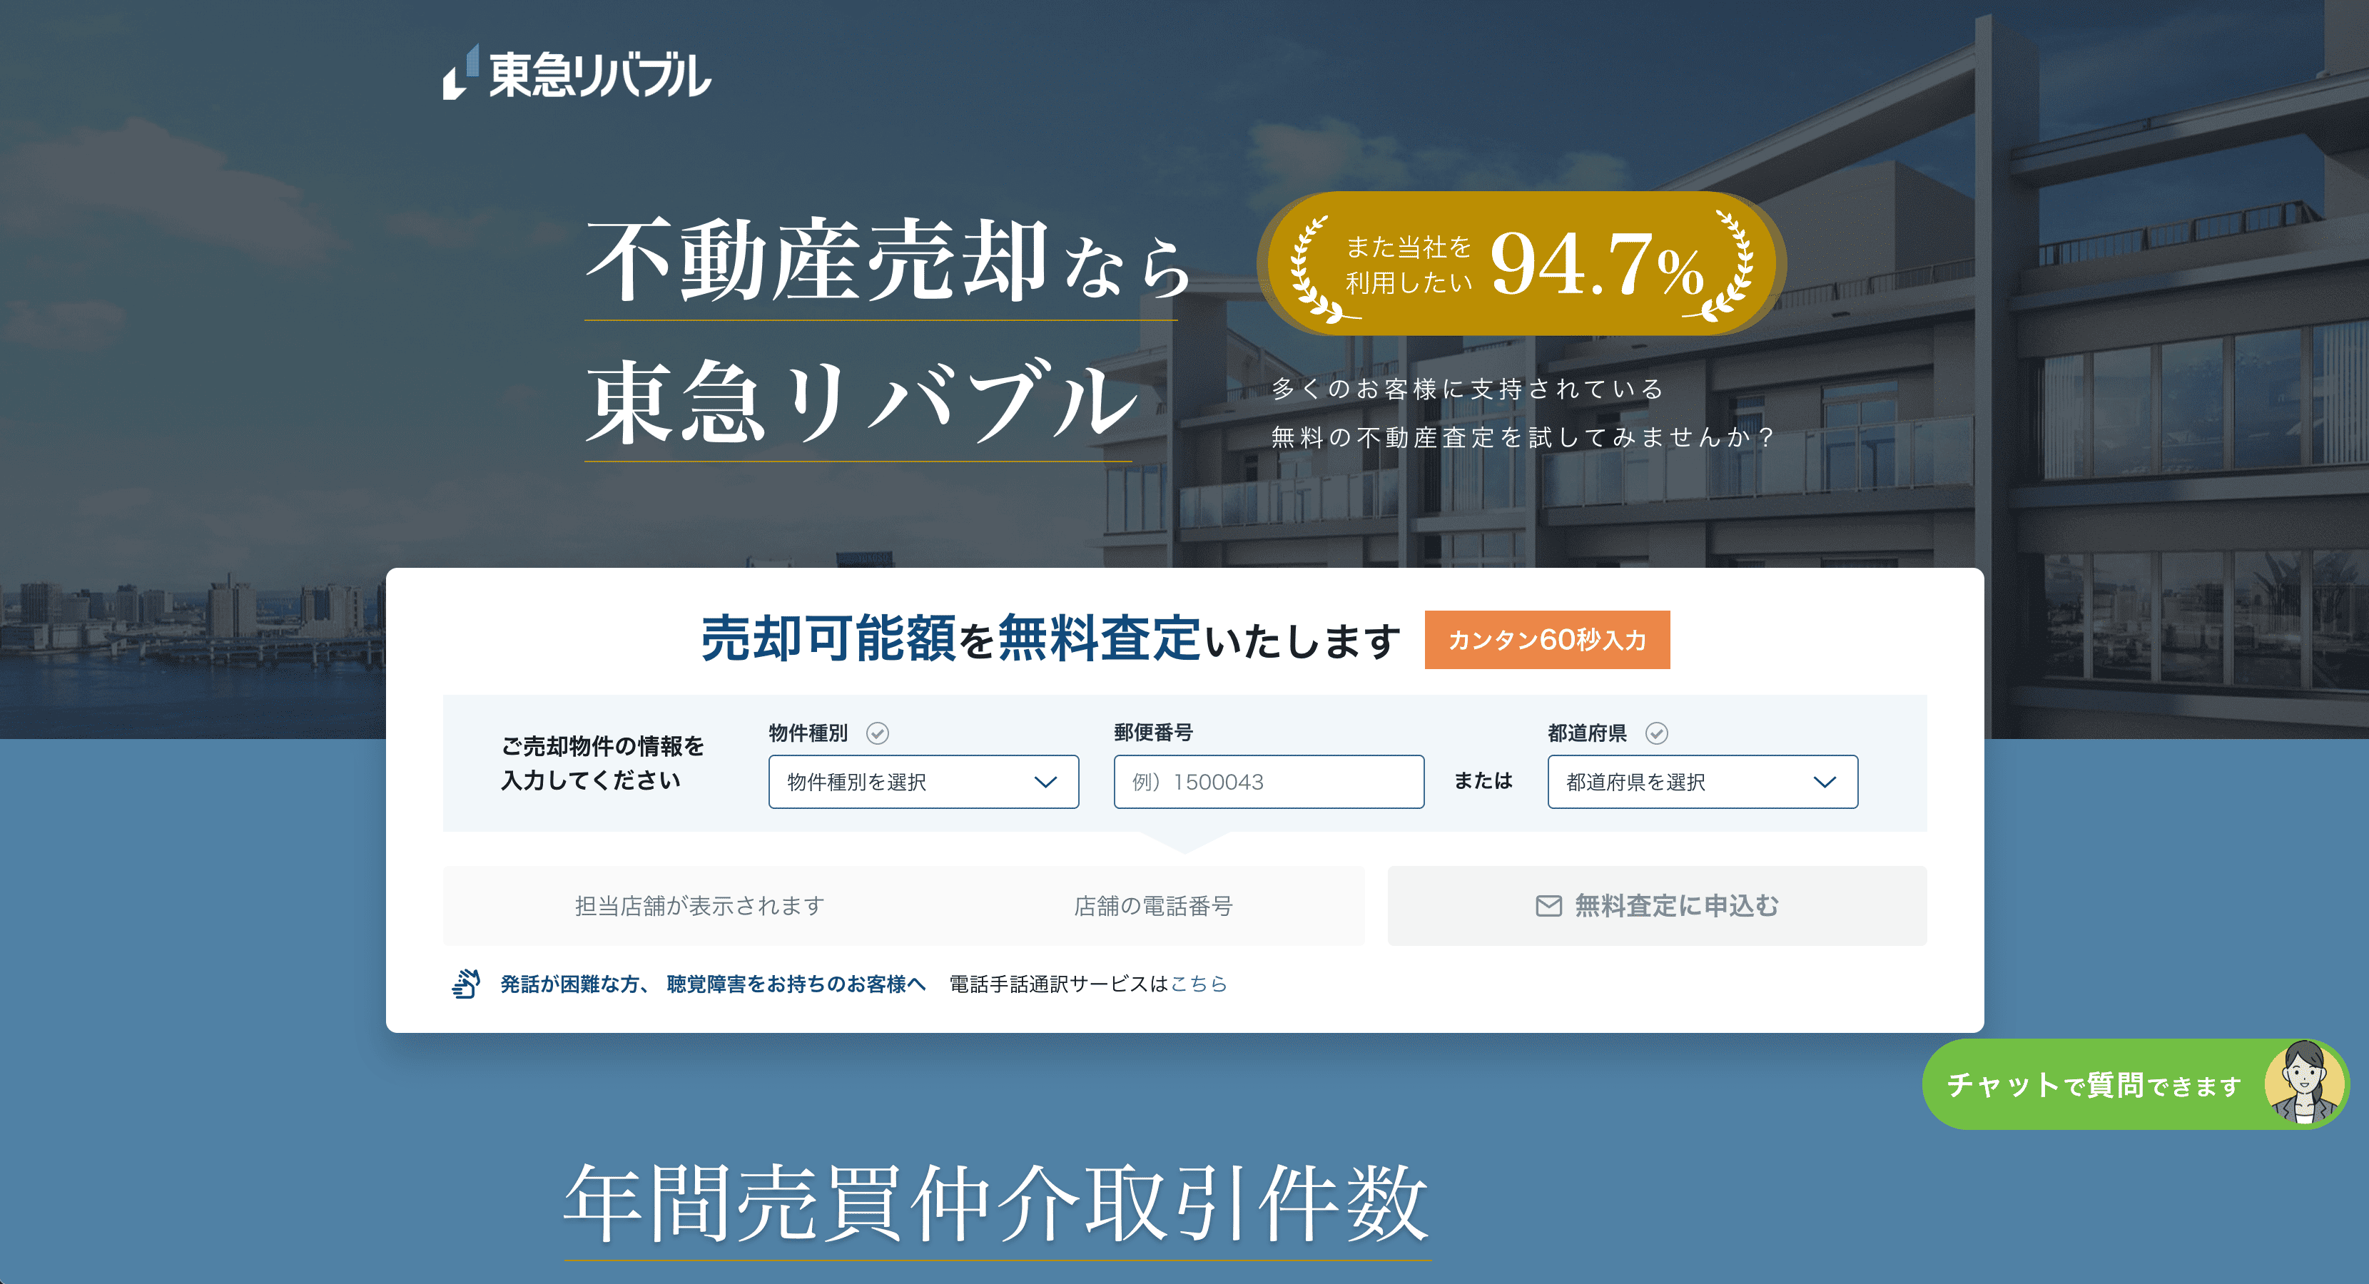Click the chat assistant avatar image

click(2303, 1084)
